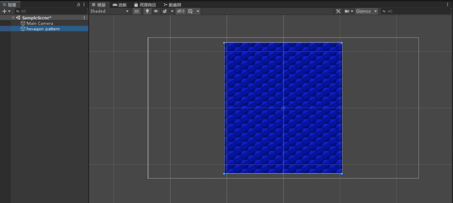Click the scene effects (skybox/fog) icon
The image size is (453, 203).
(x=165, y=11)
